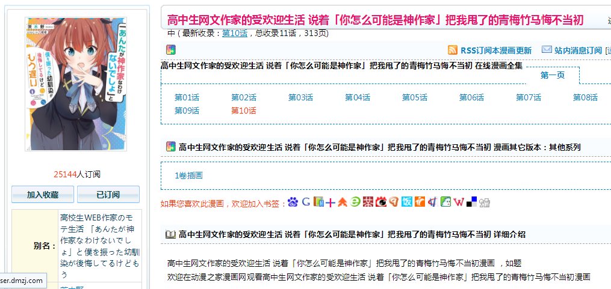
Task: Open chapter 第05话
Action: 414,97
